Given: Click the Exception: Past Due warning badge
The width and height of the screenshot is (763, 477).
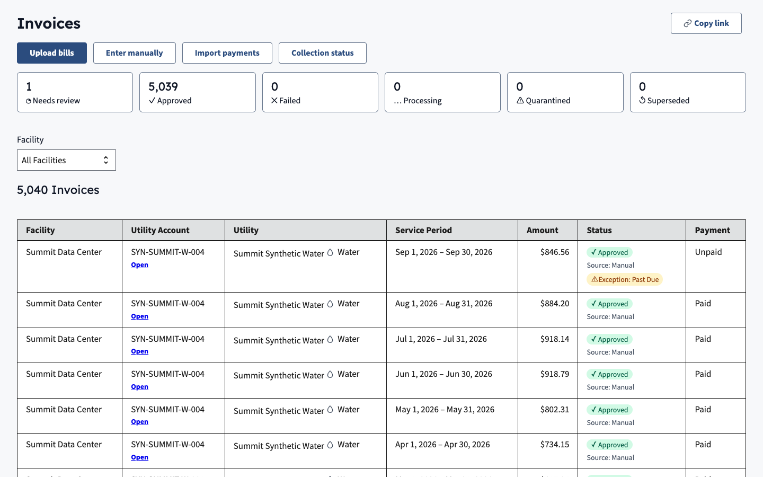Looking at the screenshot, I should click(x=625, y=279).
